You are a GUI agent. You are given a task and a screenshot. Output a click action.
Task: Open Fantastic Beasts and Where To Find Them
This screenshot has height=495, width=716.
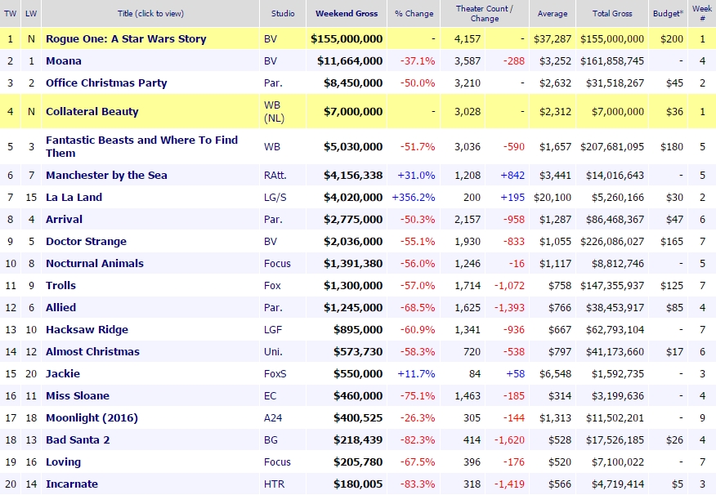(141, 146)
